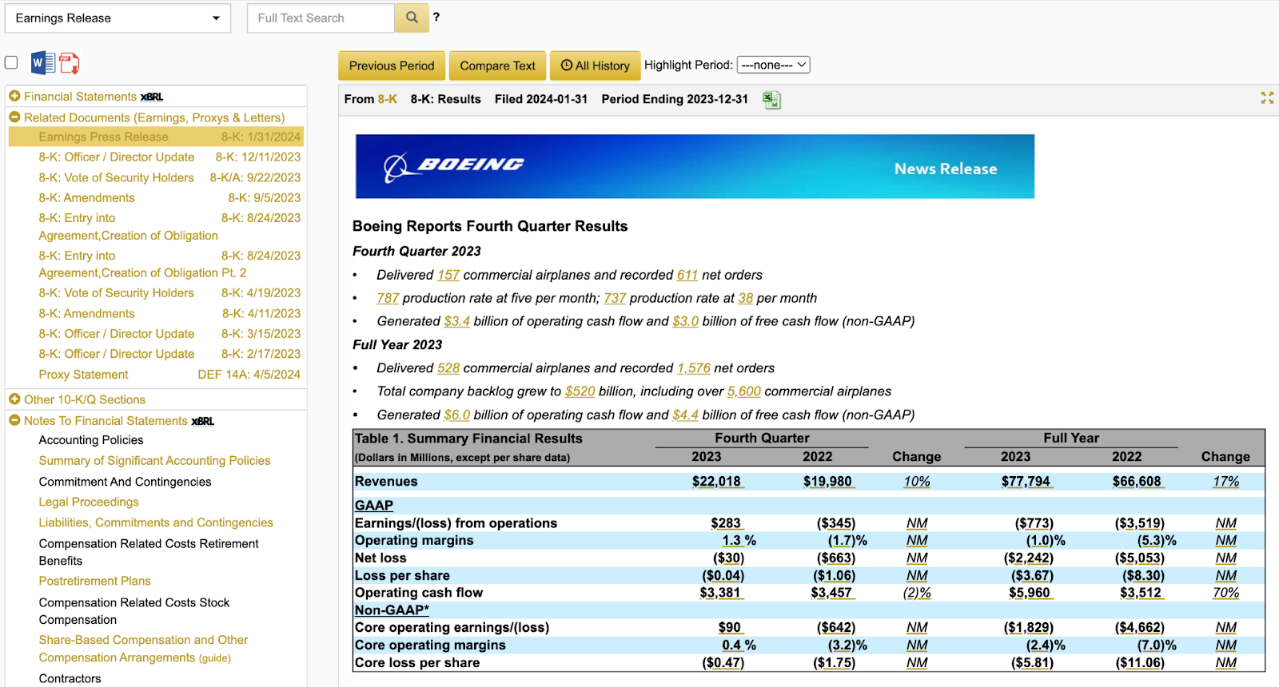Open Accounting Policies note
1279x687 pixels.
click(x=91, y=439)
